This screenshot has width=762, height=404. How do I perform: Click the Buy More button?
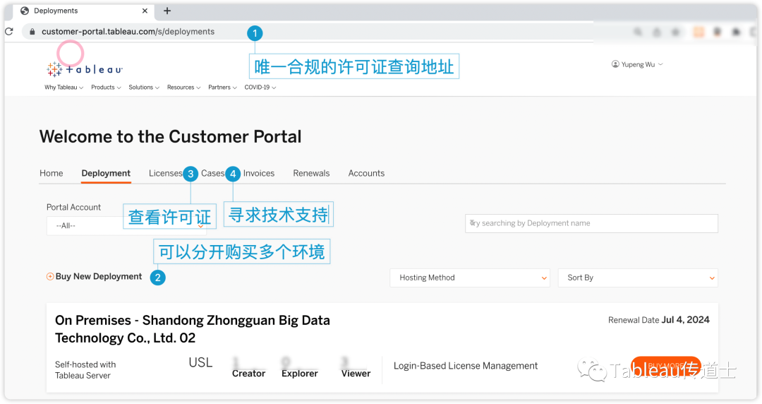point(666,367)
